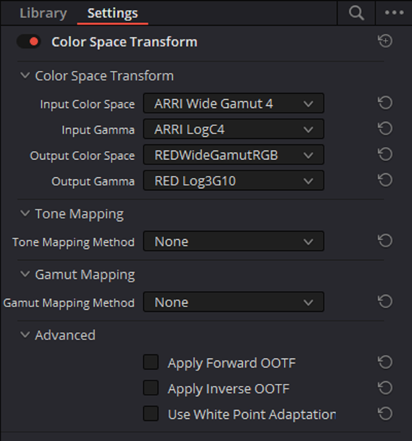The height and width of the screenshot is (441, 412).
Task: Enable Apply Inverse OOTF checkbox
Action: [151, 388]
